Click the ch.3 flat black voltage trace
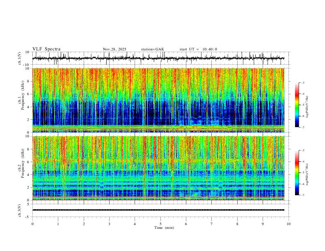This screenshot has width=325, height=251. coord(158,210)
